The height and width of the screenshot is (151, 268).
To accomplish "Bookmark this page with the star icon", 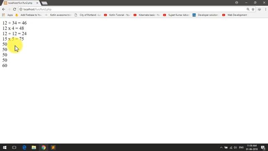I will point(253,9).
